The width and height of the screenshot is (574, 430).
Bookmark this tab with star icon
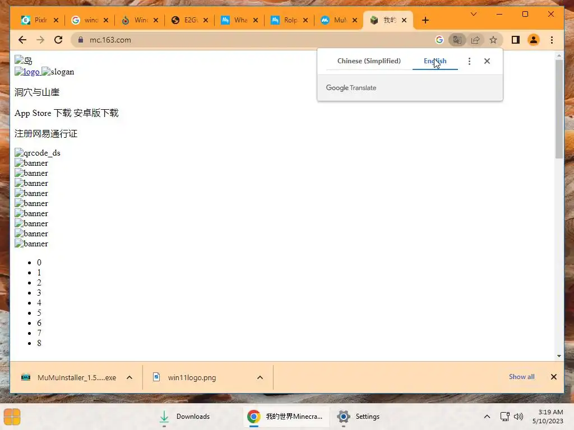(x=493, y=40)
